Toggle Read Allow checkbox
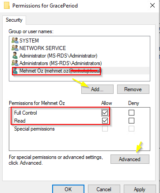The width and height of the screenshot is (160, 193). [105, 121]
